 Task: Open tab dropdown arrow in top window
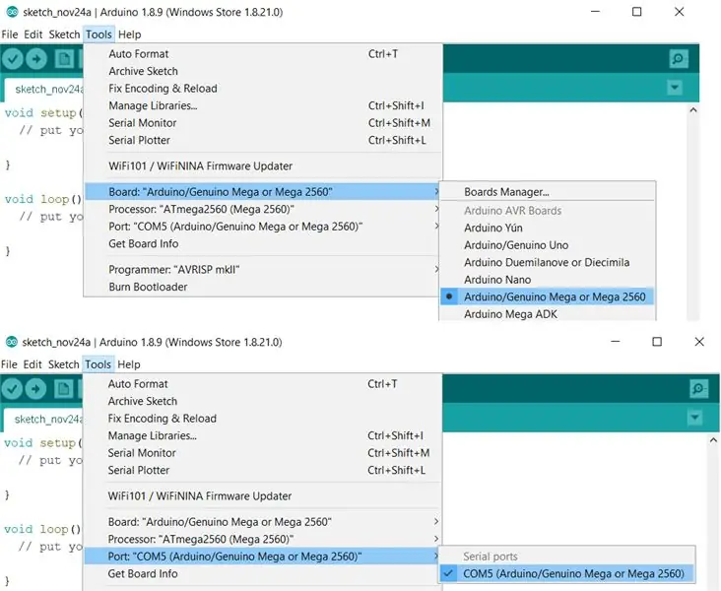[675, 88]
